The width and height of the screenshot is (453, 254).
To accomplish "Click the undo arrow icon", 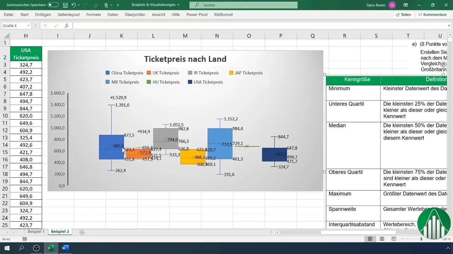I will 74,5.
